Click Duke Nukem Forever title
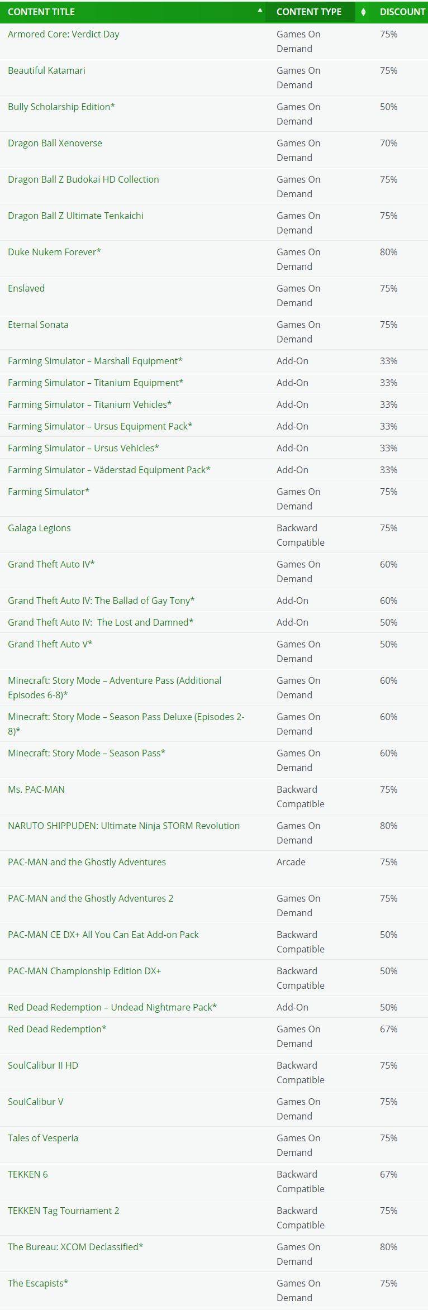The image size is (428, 1310). click(54, 252)
